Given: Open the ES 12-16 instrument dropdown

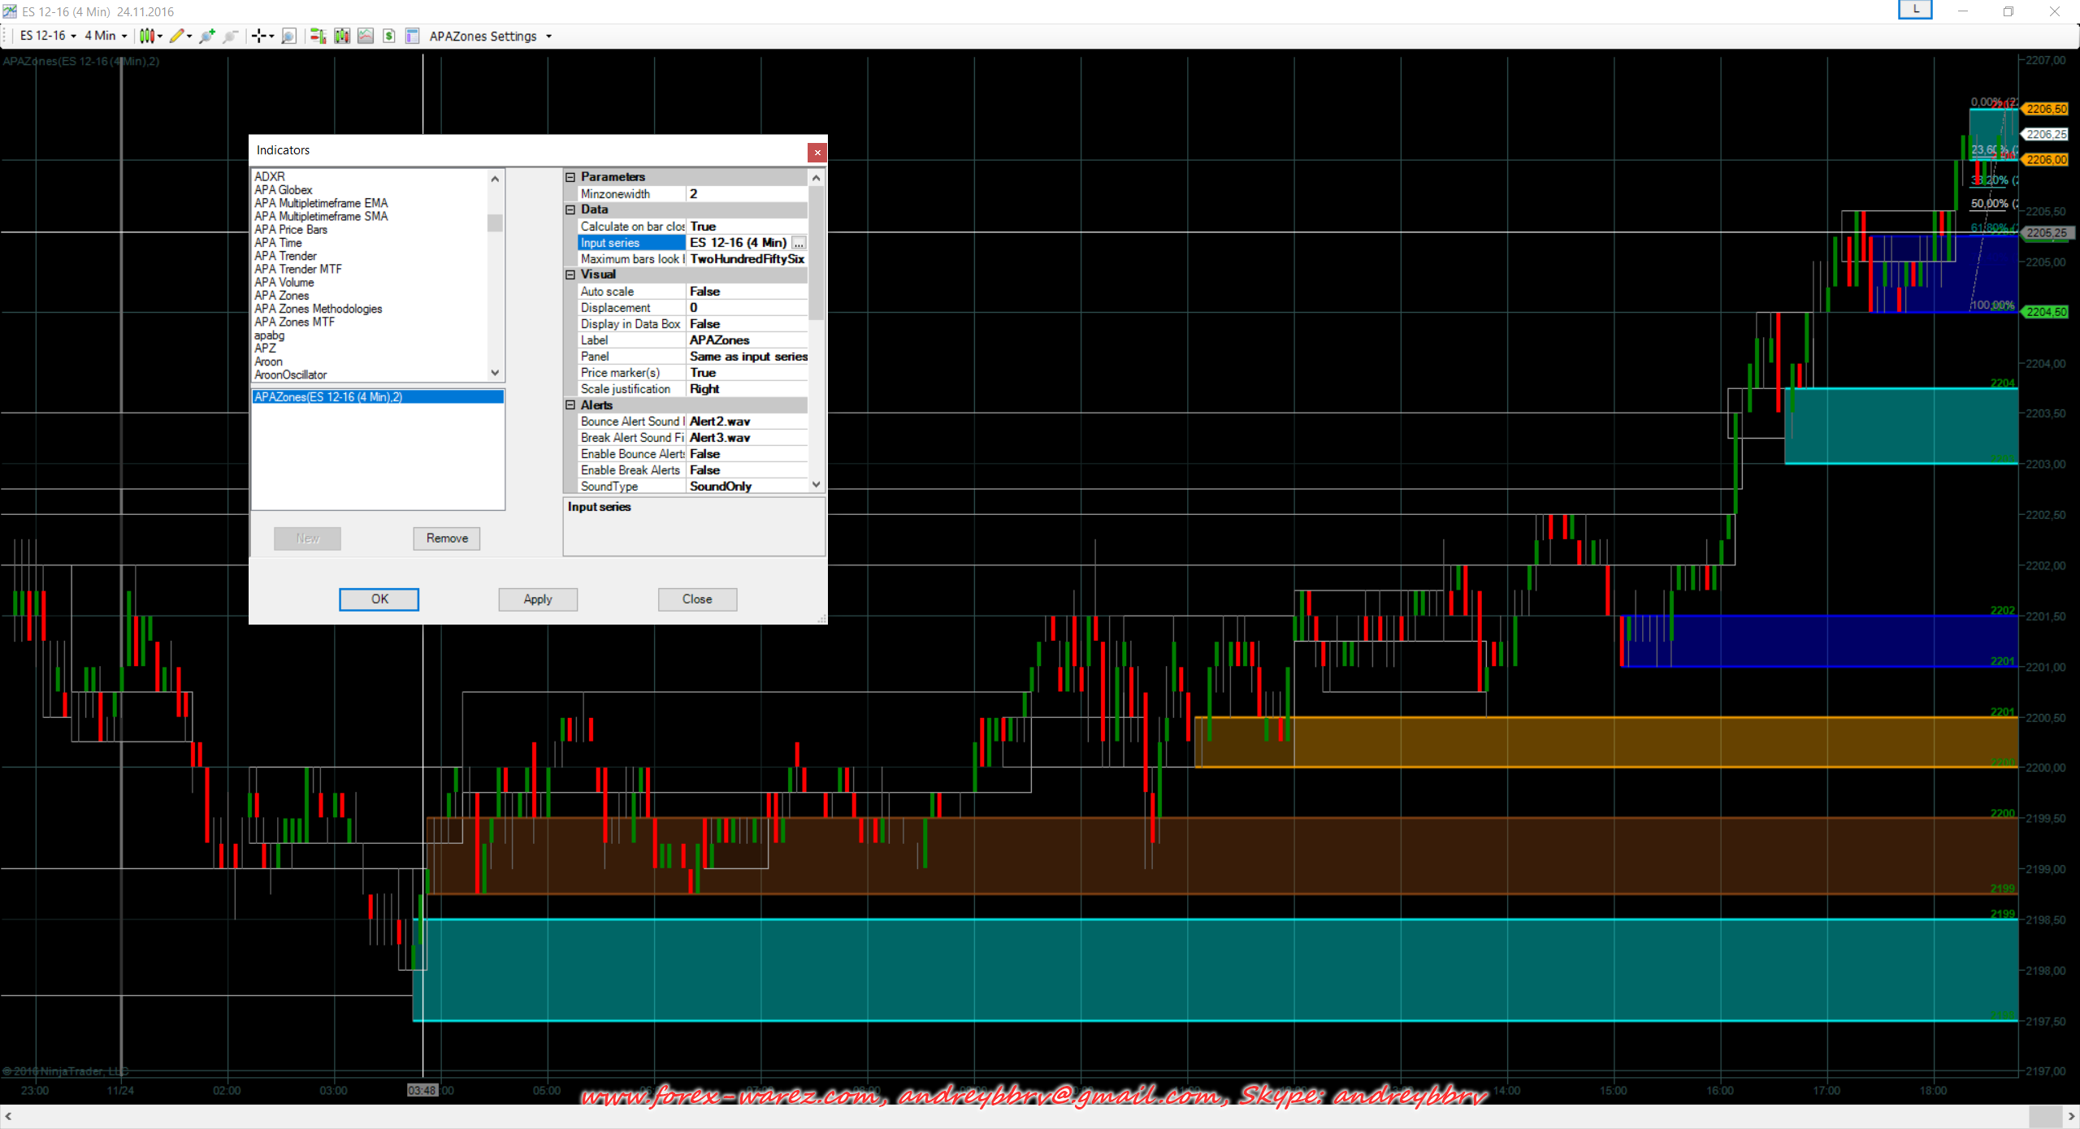Looking at the screenshot, I should coord(48,36).
